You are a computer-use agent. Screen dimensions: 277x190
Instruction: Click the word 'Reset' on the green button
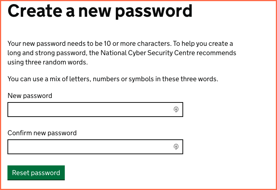[x=20, y=173]
